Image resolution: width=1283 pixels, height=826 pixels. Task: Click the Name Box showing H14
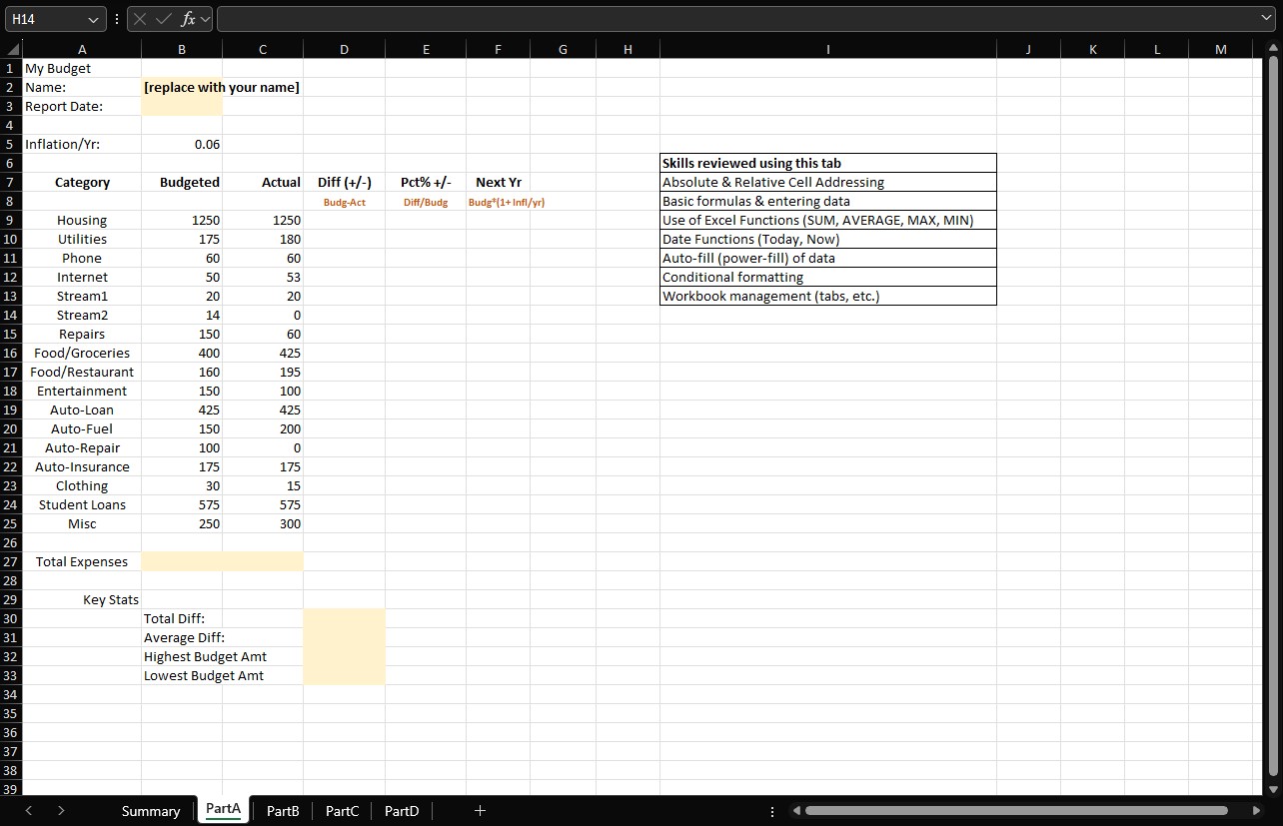50,19
